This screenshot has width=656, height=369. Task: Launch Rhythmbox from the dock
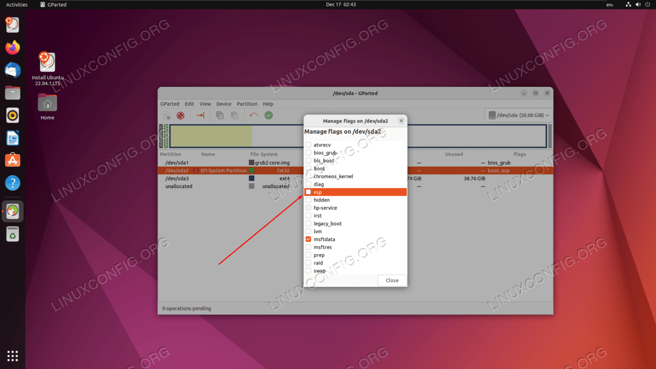pos(13,115)
